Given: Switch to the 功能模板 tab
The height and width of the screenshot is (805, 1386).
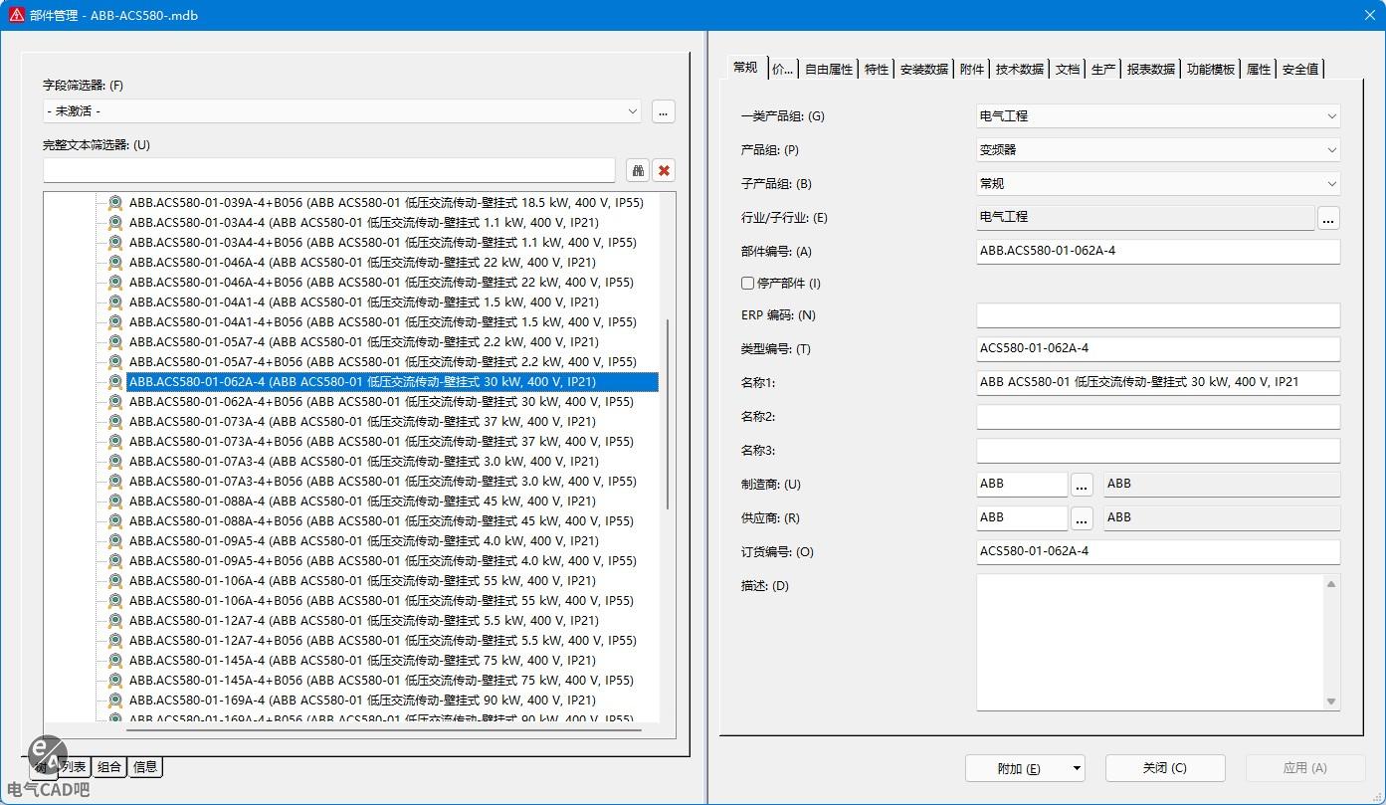Looking at the screenshot, I should (x=1211, y=69).
